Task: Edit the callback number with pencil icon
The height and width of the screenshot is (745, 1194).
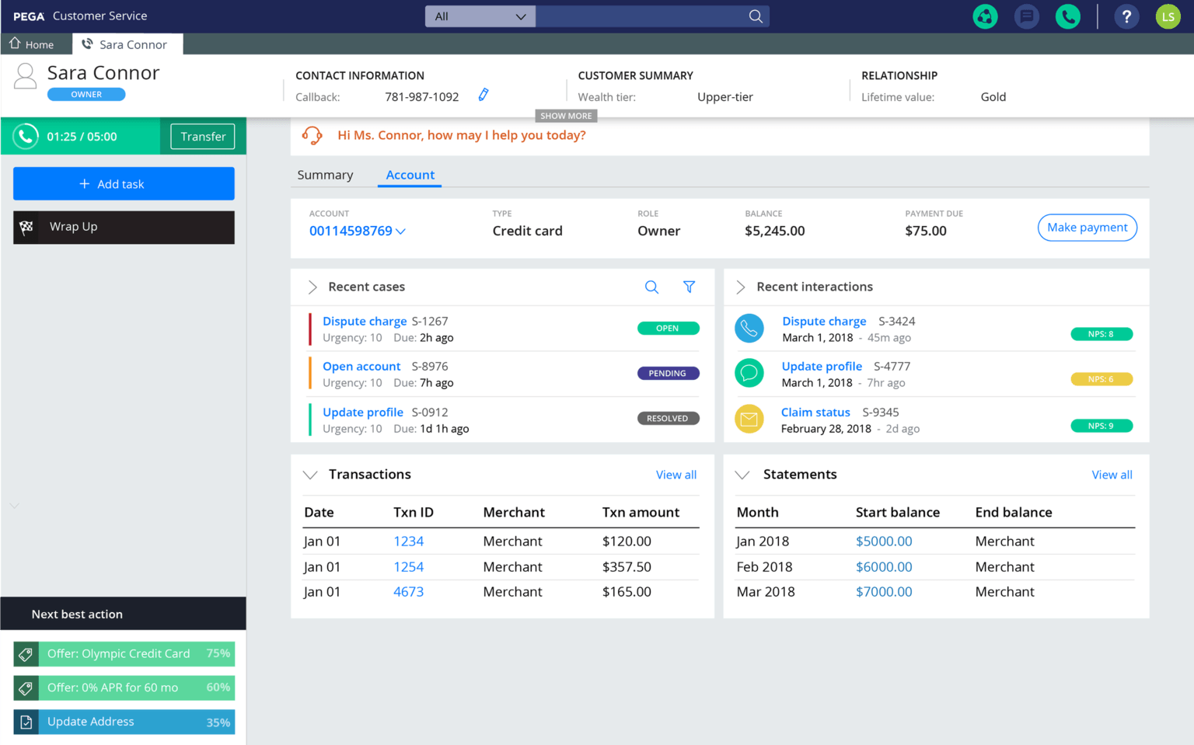Action: 483,94
